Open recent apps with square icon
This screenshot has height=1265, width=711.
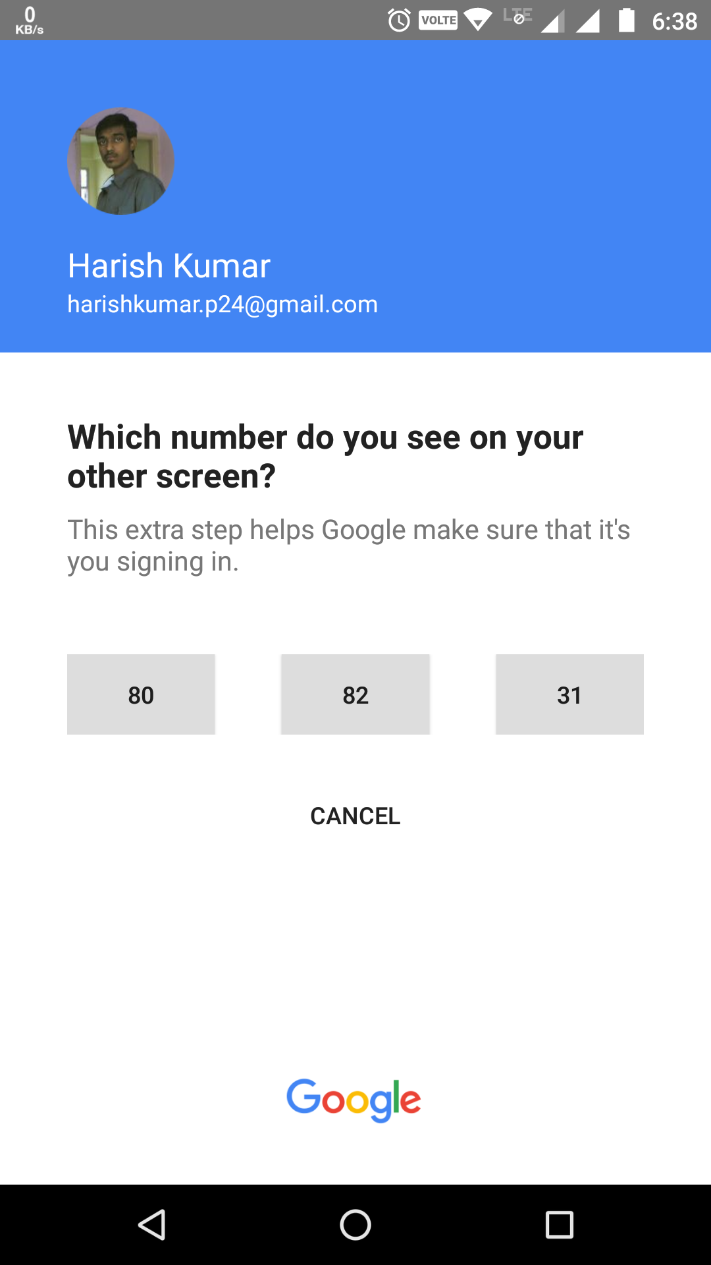click(559, 1225)
